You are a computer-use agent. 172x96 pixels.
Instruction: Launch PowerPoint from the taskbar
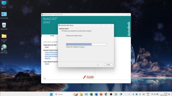(101, 94)
